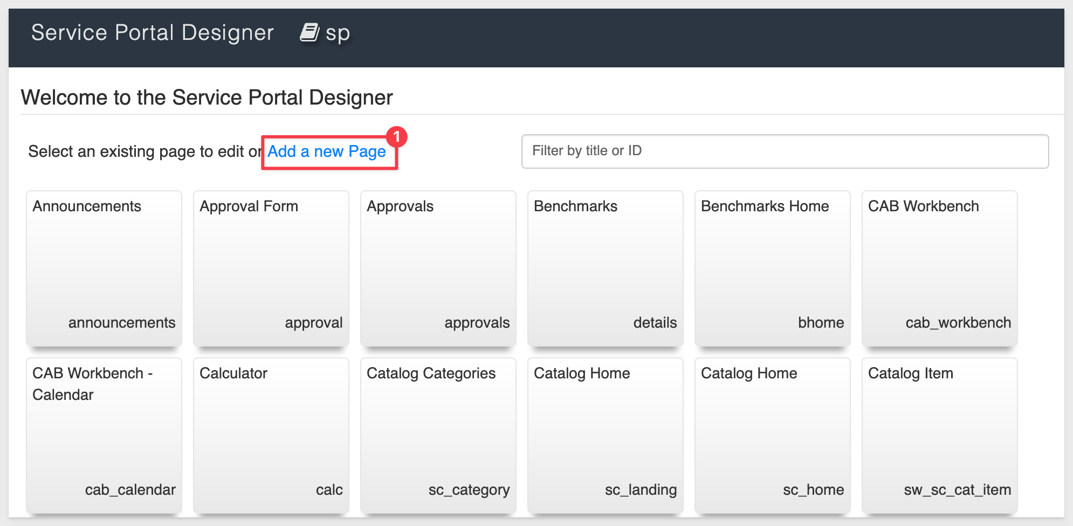Click the sp portal name in header
This screenshot has width=1073, height=526.
[338, 33]
